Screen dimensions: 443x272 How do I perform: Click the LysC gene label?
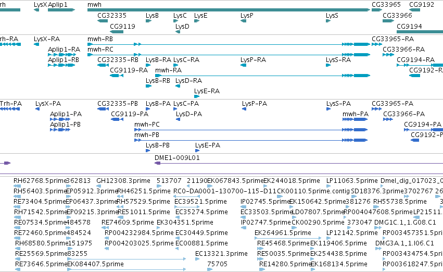tap(180, 16)
